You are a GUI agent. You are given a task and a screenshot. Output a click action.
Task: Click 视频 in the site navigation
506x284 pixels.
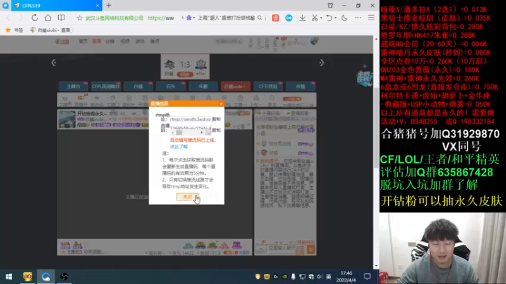[x=125, y=41]
